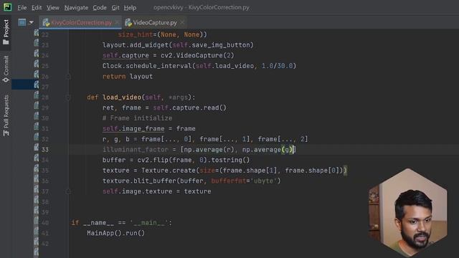459x258 pixels.
Task: Click 'self.image_frame' on line 31
Action: click(x=133, y=129)
